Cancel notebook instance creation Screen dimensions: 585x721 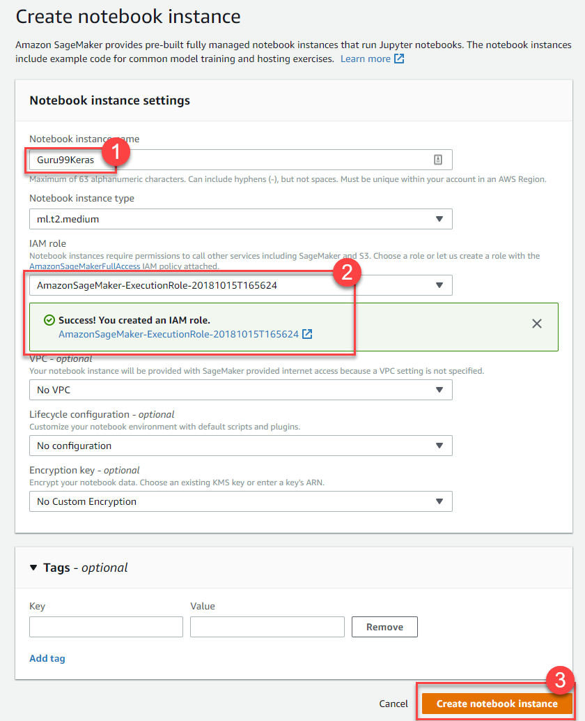pyautogui.click(x=393, y=704)
